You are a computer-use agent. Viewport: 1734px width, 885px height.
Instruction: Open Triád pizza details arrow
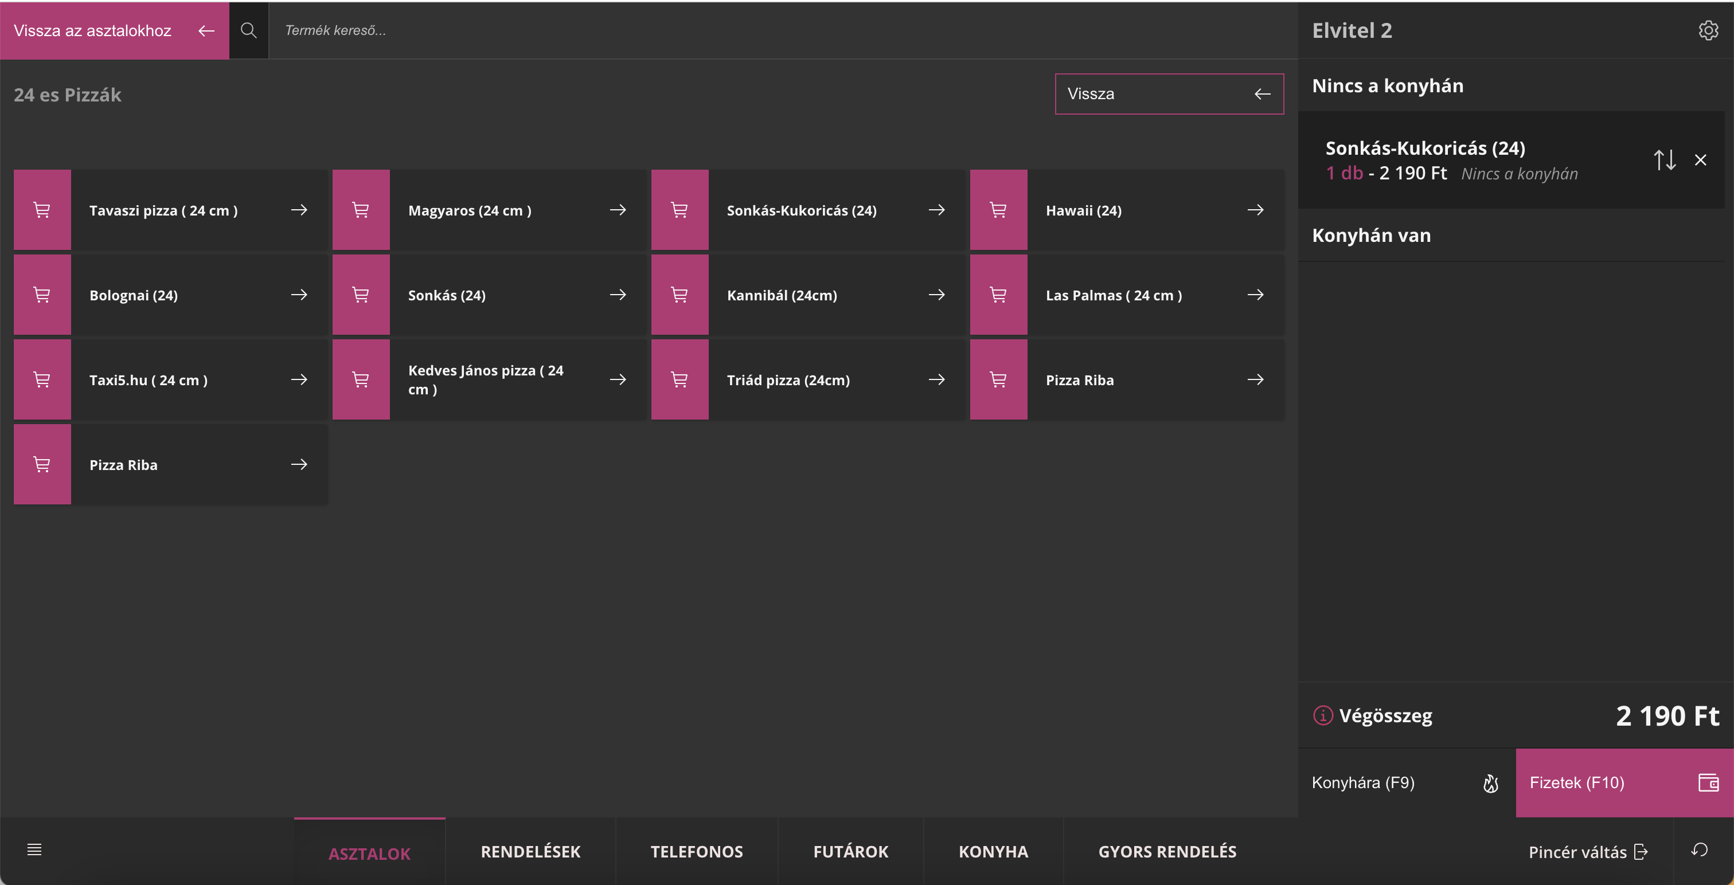tap(936, 379)
